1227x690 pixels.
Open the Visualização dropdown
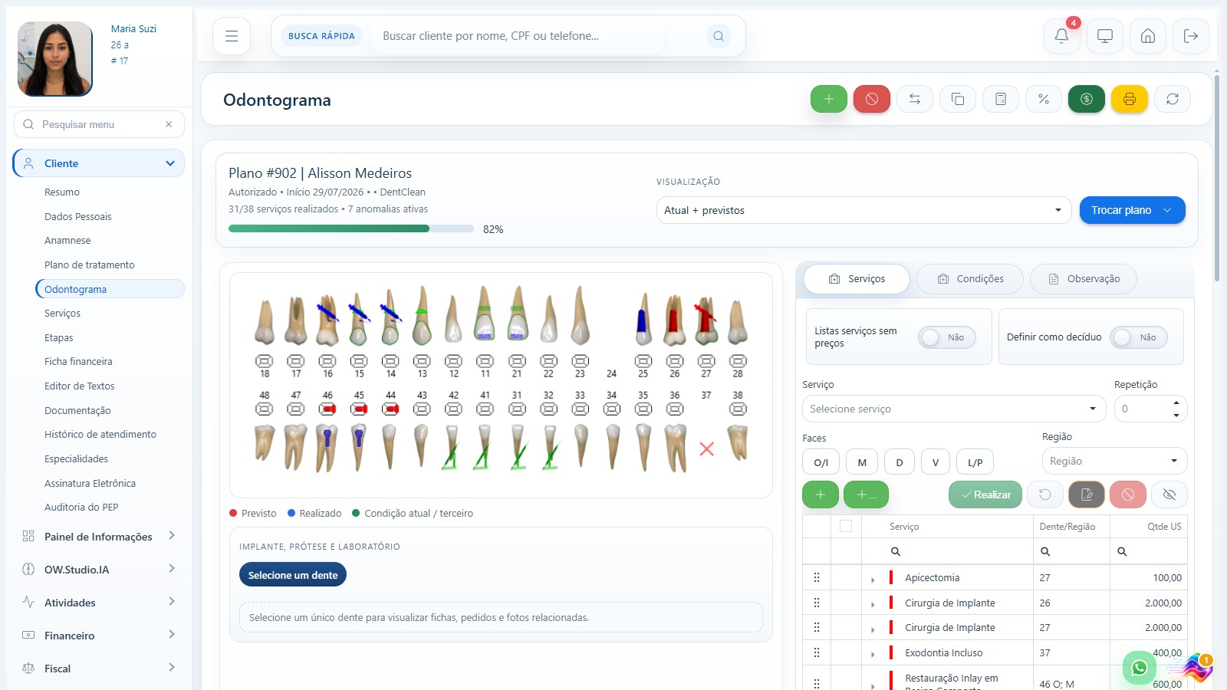[864, 210]
